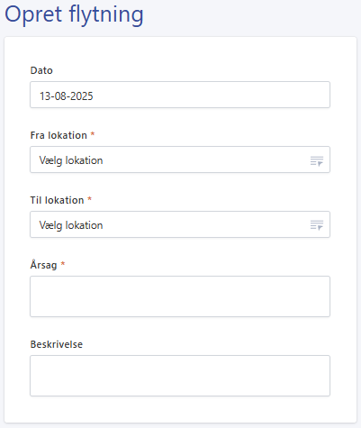361x428 pixels.
Task: Click the required asterisk beside Fra lokation
Action: 93,134
